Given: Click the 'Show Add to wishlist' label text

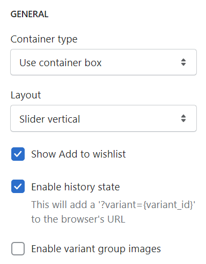Looking at the screenshot, I should 78,154.
